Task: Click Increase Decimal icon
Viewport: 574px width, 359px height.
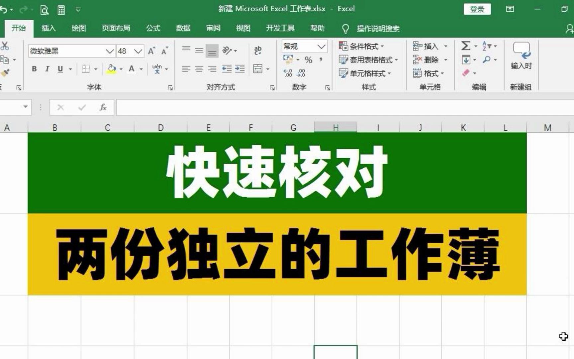Action: [x=288, y=73]
